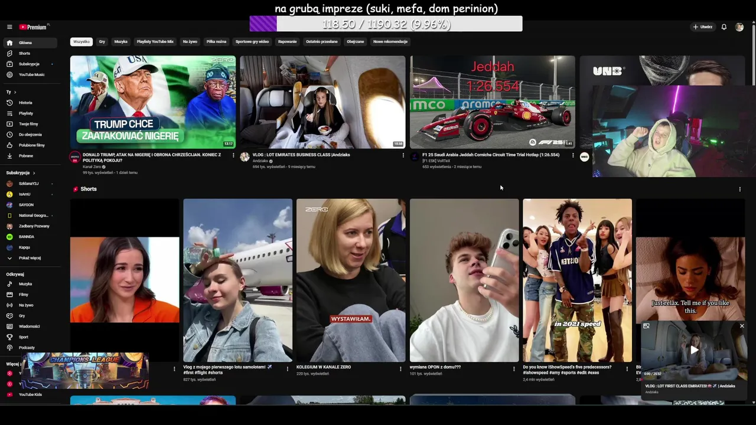Close the miniplayer
The width and height of the screenshot is (756, 425).
pos(742,326)
